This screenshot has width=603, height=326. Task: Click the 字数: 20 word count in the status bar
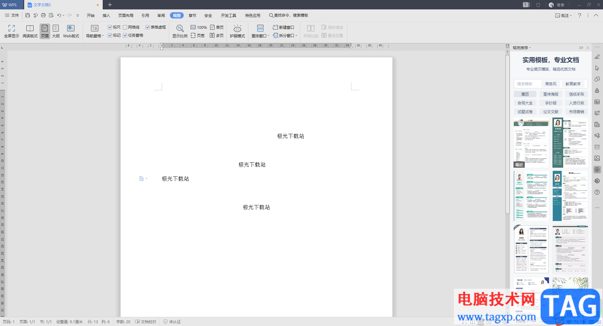pyautogui.click(x=123, y=322)
